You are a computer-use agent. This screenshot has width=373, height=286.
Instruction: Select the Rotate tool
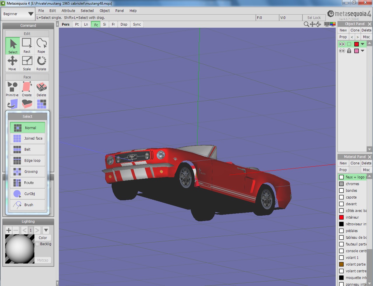point(41,63)
